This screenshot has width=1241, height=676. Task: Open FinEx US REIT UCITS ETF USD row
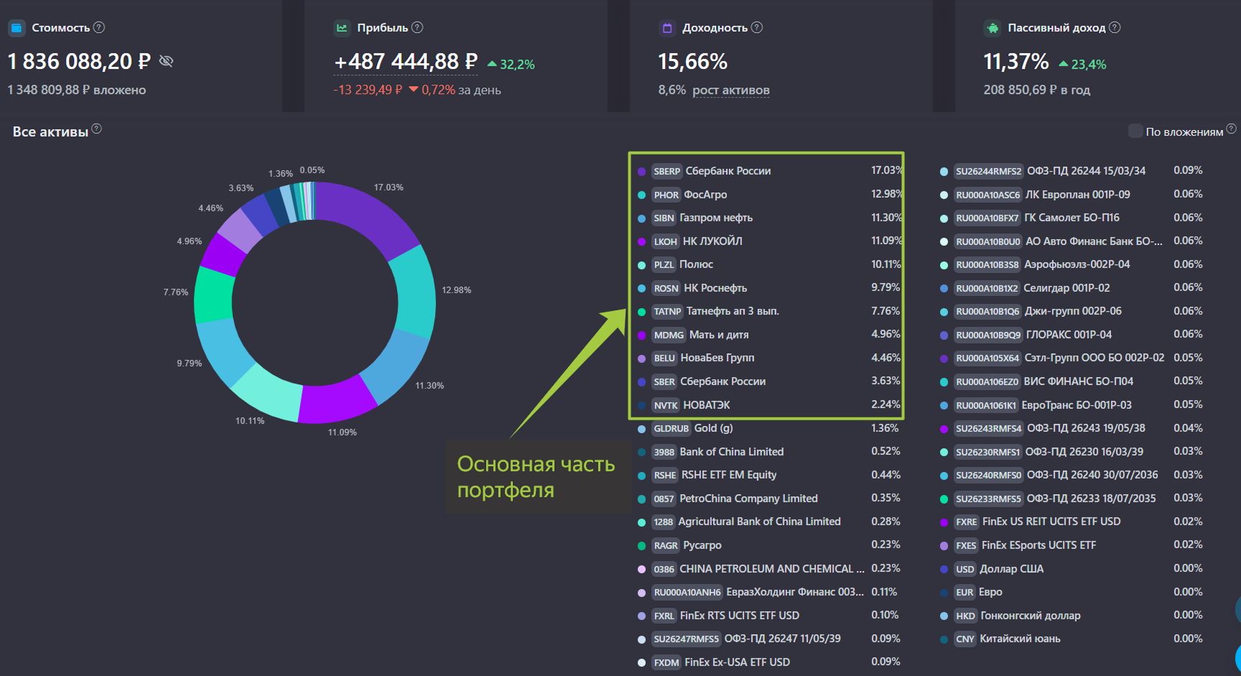coord(1071,522)
